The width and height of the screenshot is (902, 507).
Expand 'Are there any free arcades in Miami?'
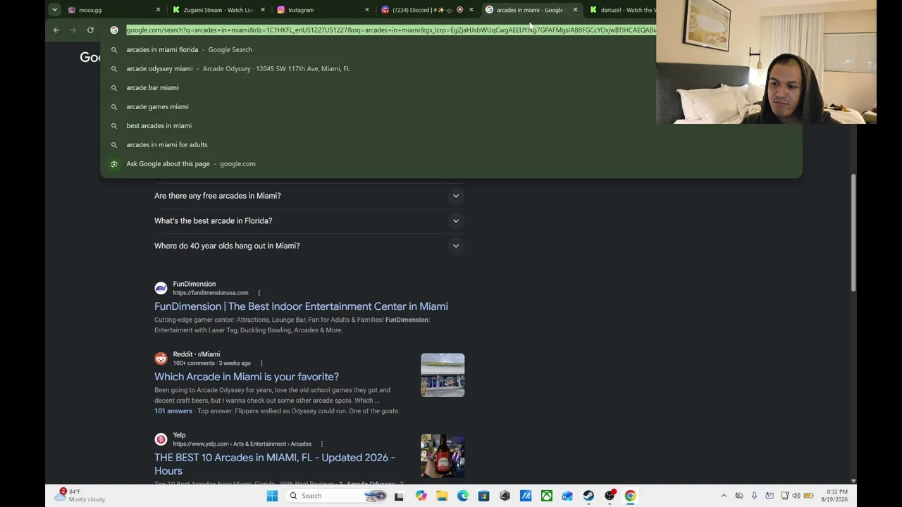(309, 196)
